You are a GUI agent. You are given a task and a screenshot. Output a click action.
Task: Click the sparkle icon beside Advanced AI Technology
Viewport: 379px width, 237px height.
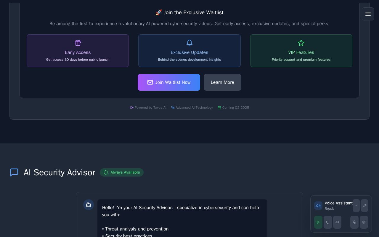[173, 108]
